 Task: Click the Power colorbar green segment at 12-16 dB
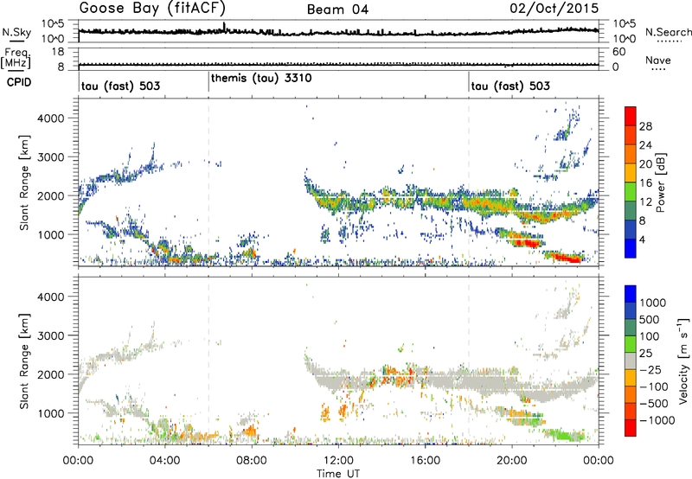[631, 191]
